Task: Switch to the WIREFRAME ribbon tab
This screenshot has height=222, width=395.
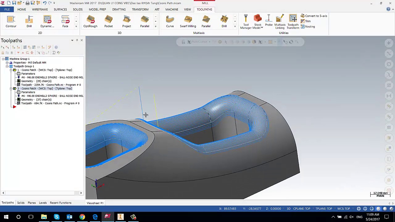Action: coord(40,10)
